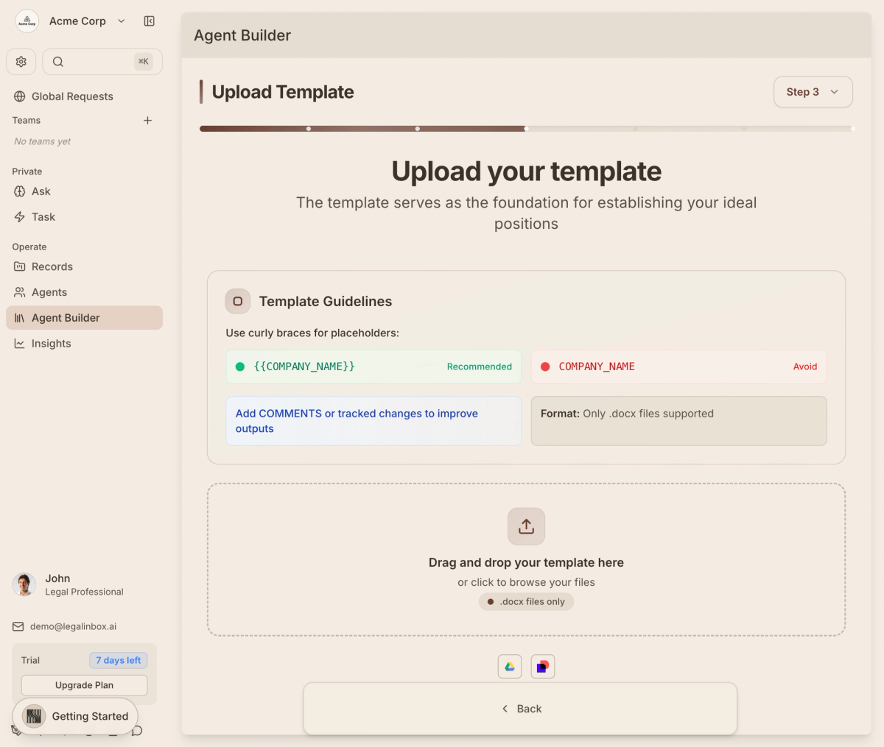Open the Insights section
The image size is (884, 747).
[x=84, y=344]
